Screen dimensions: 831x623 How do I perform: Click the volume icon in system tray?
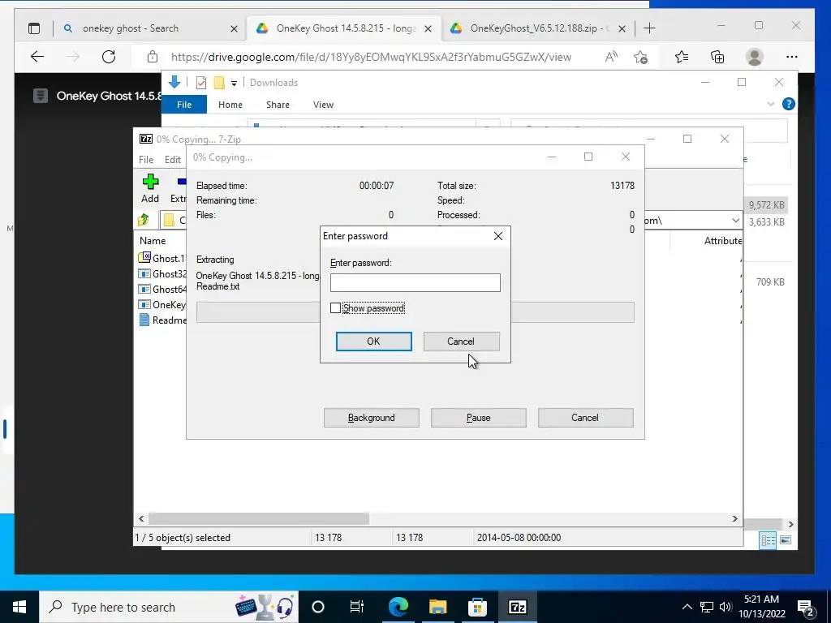[726, 607]
